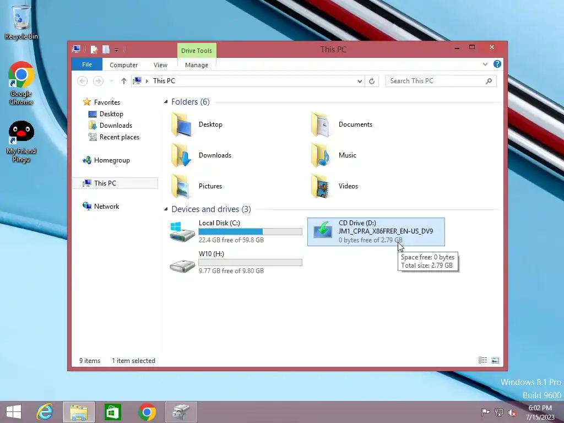This screenshot has height=423, width=564.
Task: Click This PC in the address bar
Action: click(164, 81)
